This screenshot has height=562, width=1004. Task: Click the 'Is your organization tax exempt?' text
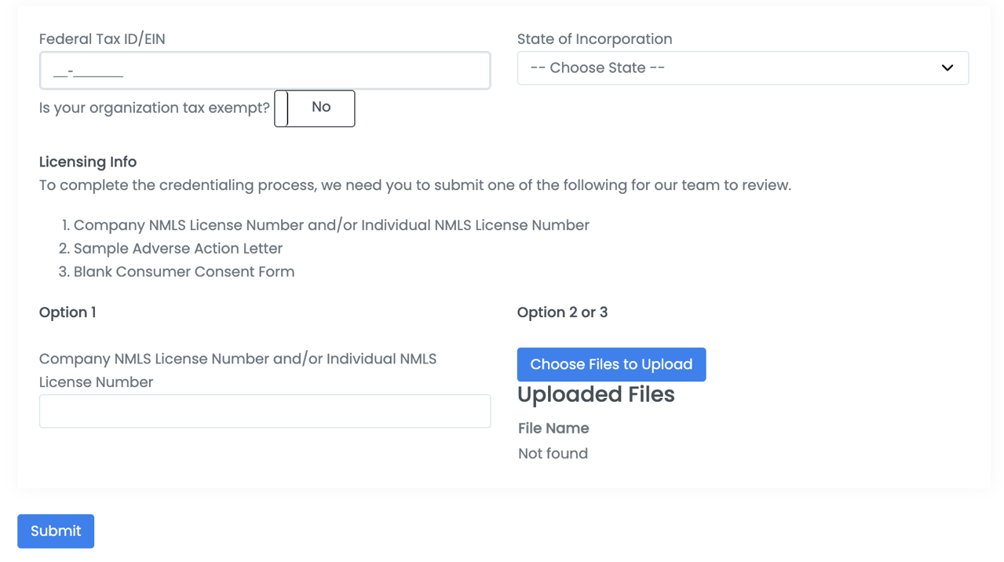tap(155, 108)
